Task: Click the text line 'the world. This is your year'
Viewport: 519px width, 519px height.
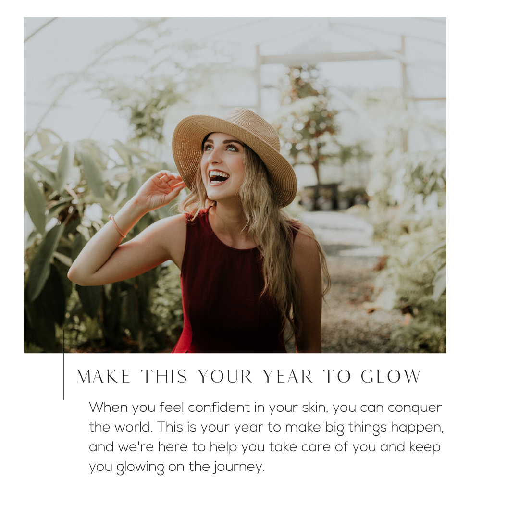Action: (266, 427)
